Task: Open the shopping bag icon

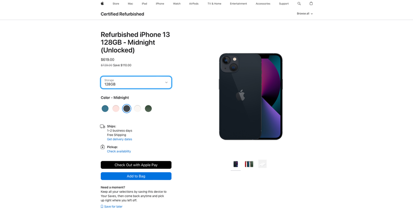Action: pos(311,3)
